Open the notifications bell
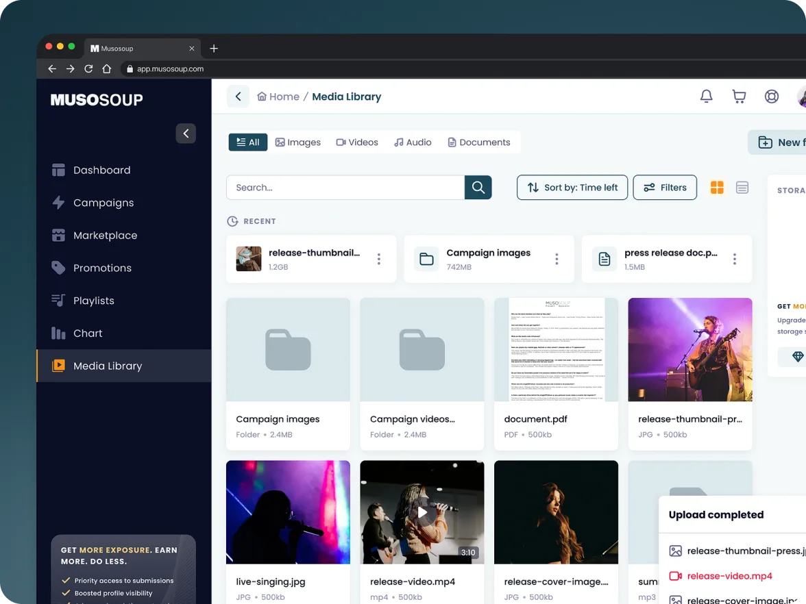The width and height of the screenshot is (806, 604). tap(706, 96)
